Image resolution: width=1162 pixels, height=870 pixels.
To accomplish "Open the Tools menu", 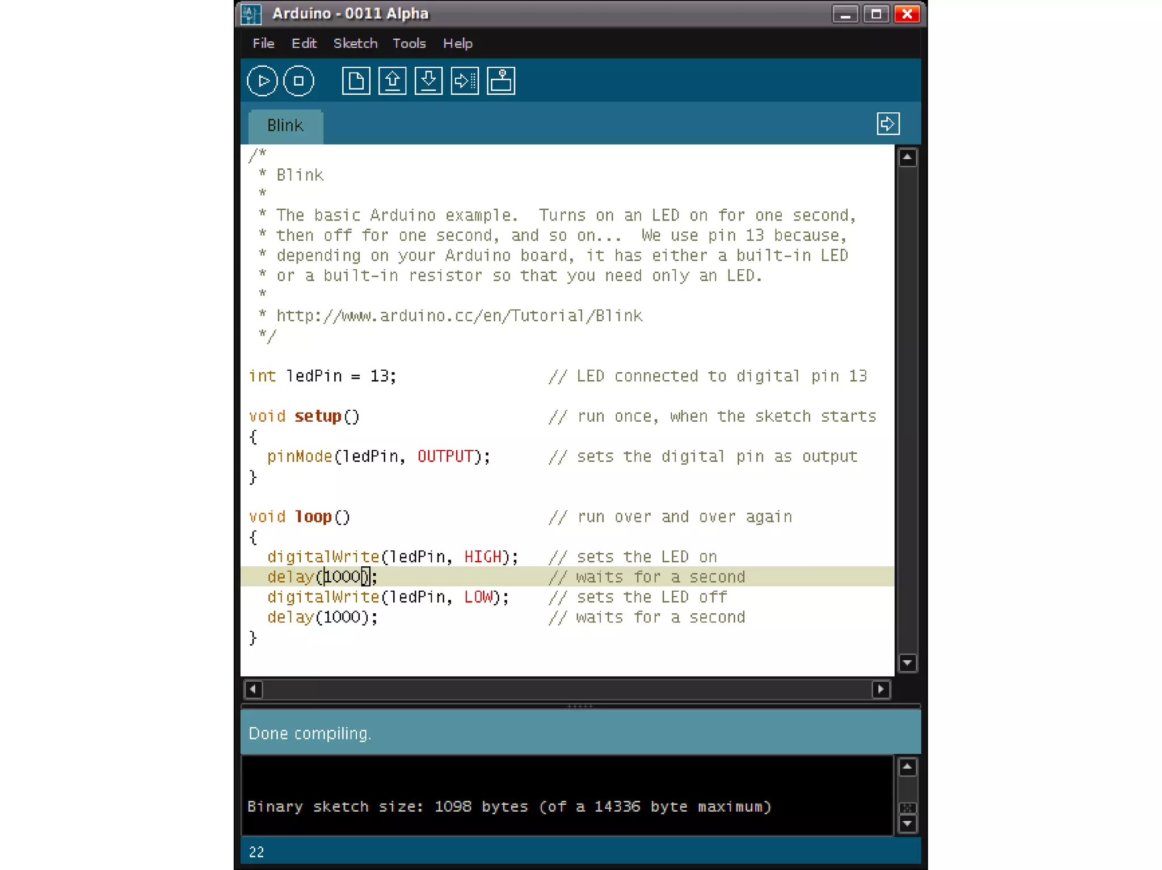I will pos(409,44).
